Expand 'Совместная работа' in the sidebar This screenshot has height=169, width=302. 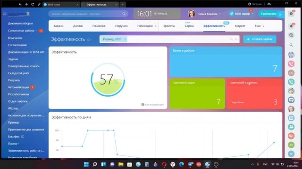coord(36,31)
